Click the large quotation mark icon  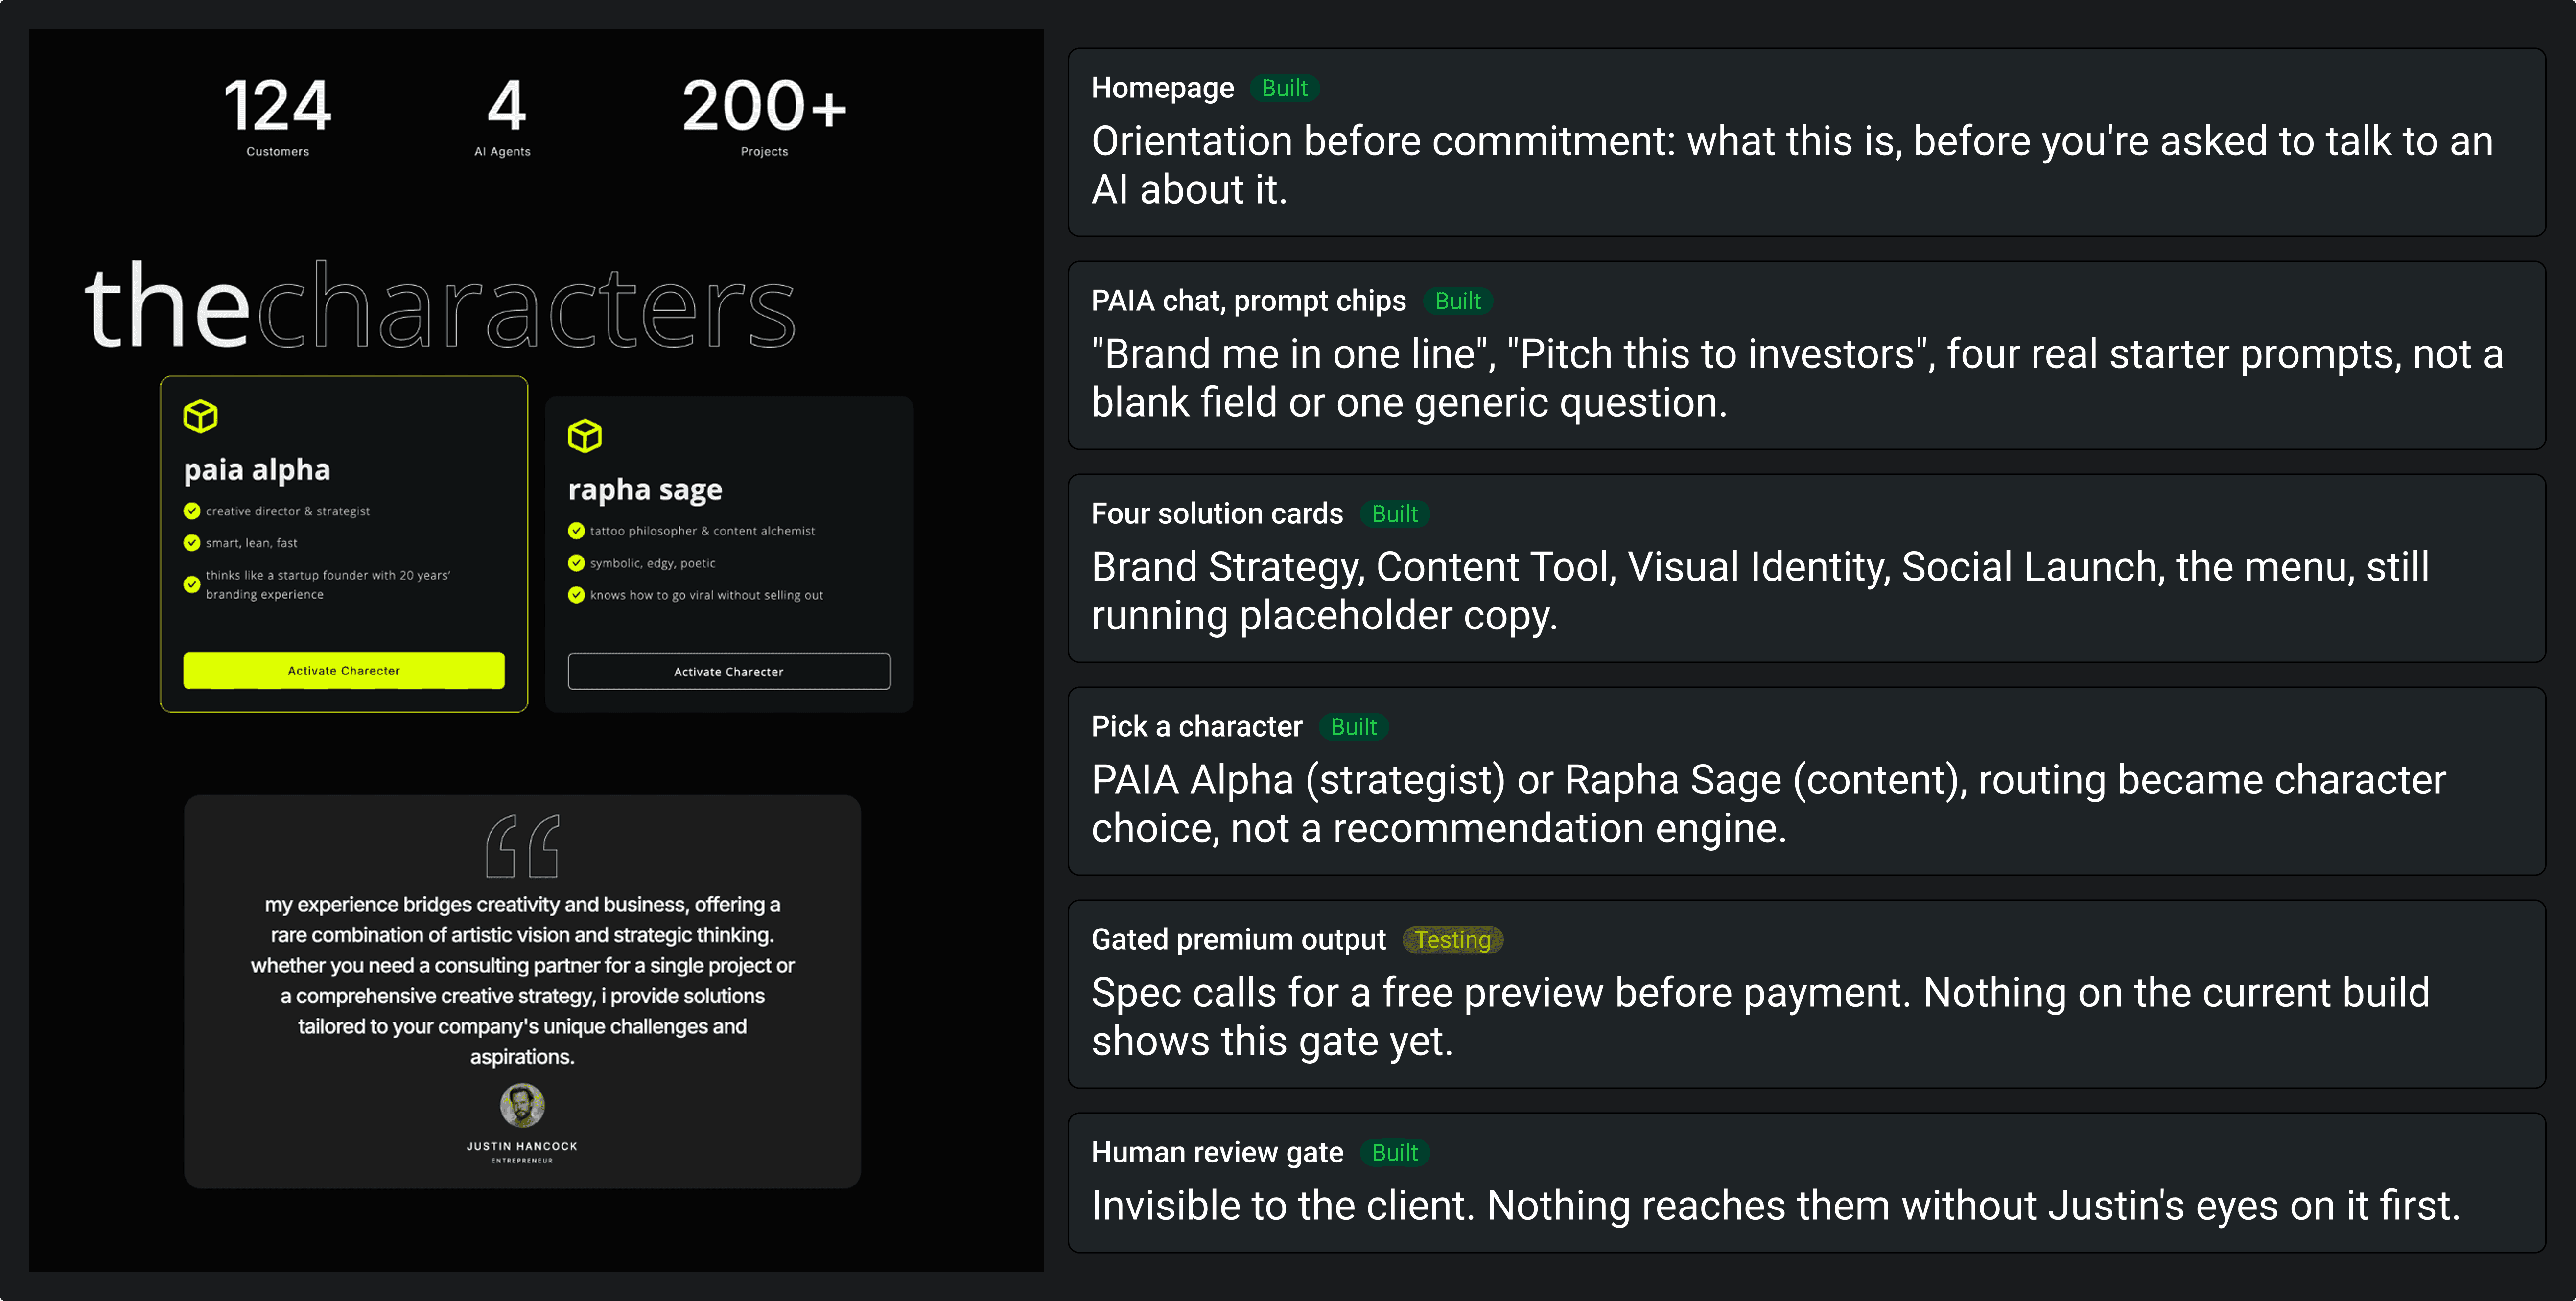(x=522, y=845)
